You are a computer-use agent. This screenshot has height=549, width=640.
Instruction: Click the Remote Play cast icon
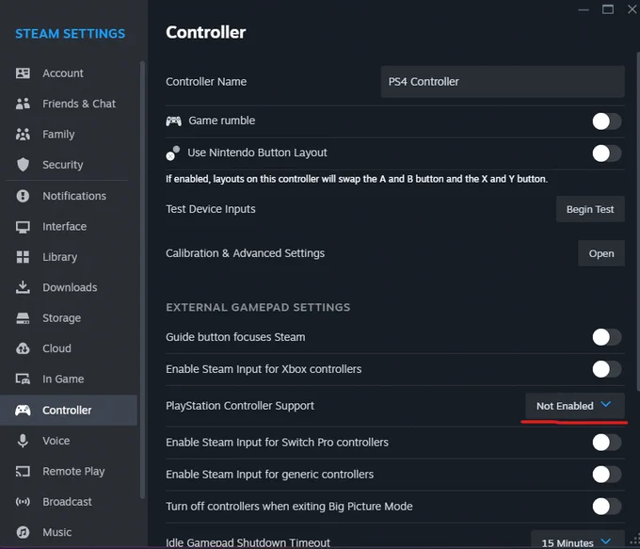pos(23,471)
